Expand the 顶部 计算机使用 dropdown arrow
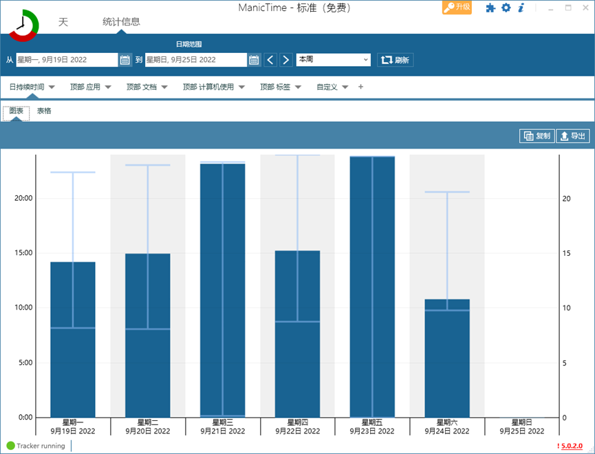 [x=241, y=87]
